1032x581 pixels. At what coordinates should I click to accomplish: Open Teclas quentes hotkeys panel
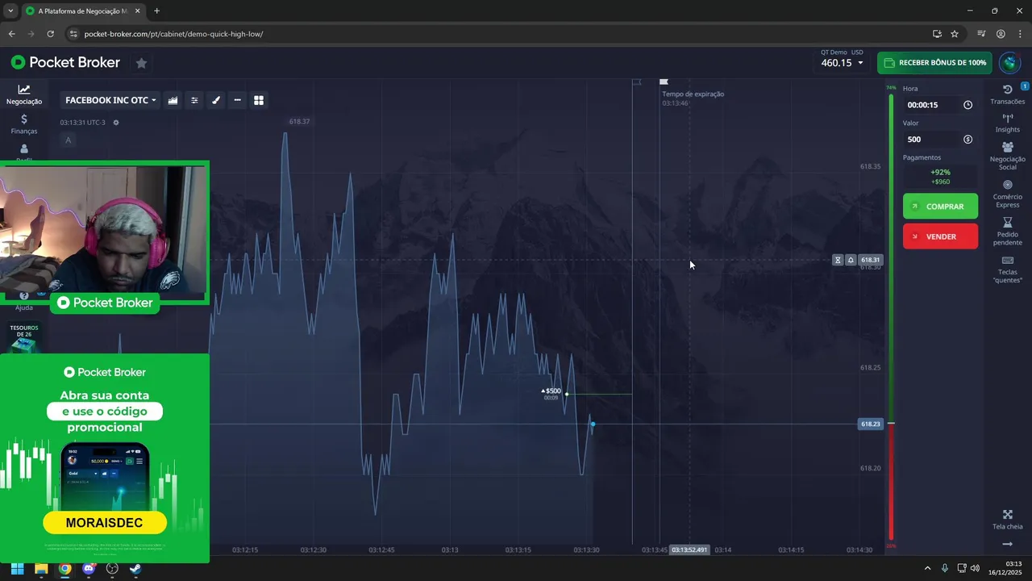click(x=1008, y=270)
